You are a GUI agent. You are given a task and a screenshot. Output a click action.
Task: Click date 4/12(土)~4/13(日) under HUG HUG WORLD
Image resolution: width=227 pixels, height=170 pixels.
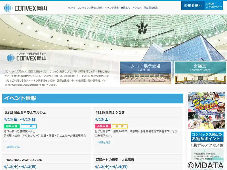coord(20,167)
